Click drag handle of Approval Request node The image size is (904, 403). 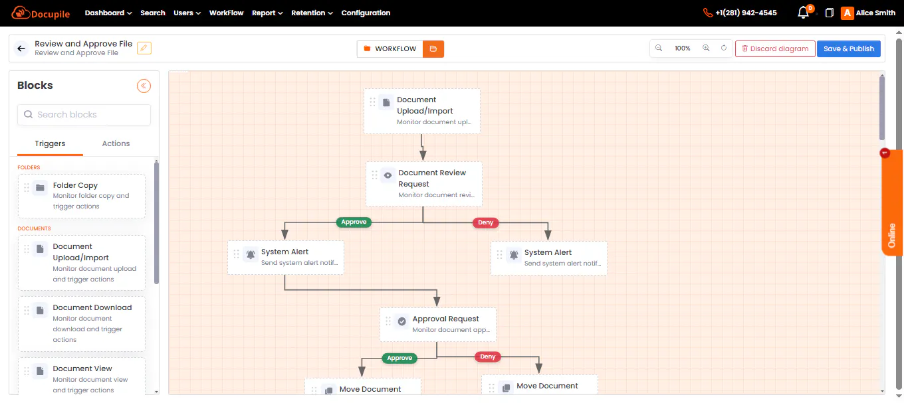coord(388,321)
